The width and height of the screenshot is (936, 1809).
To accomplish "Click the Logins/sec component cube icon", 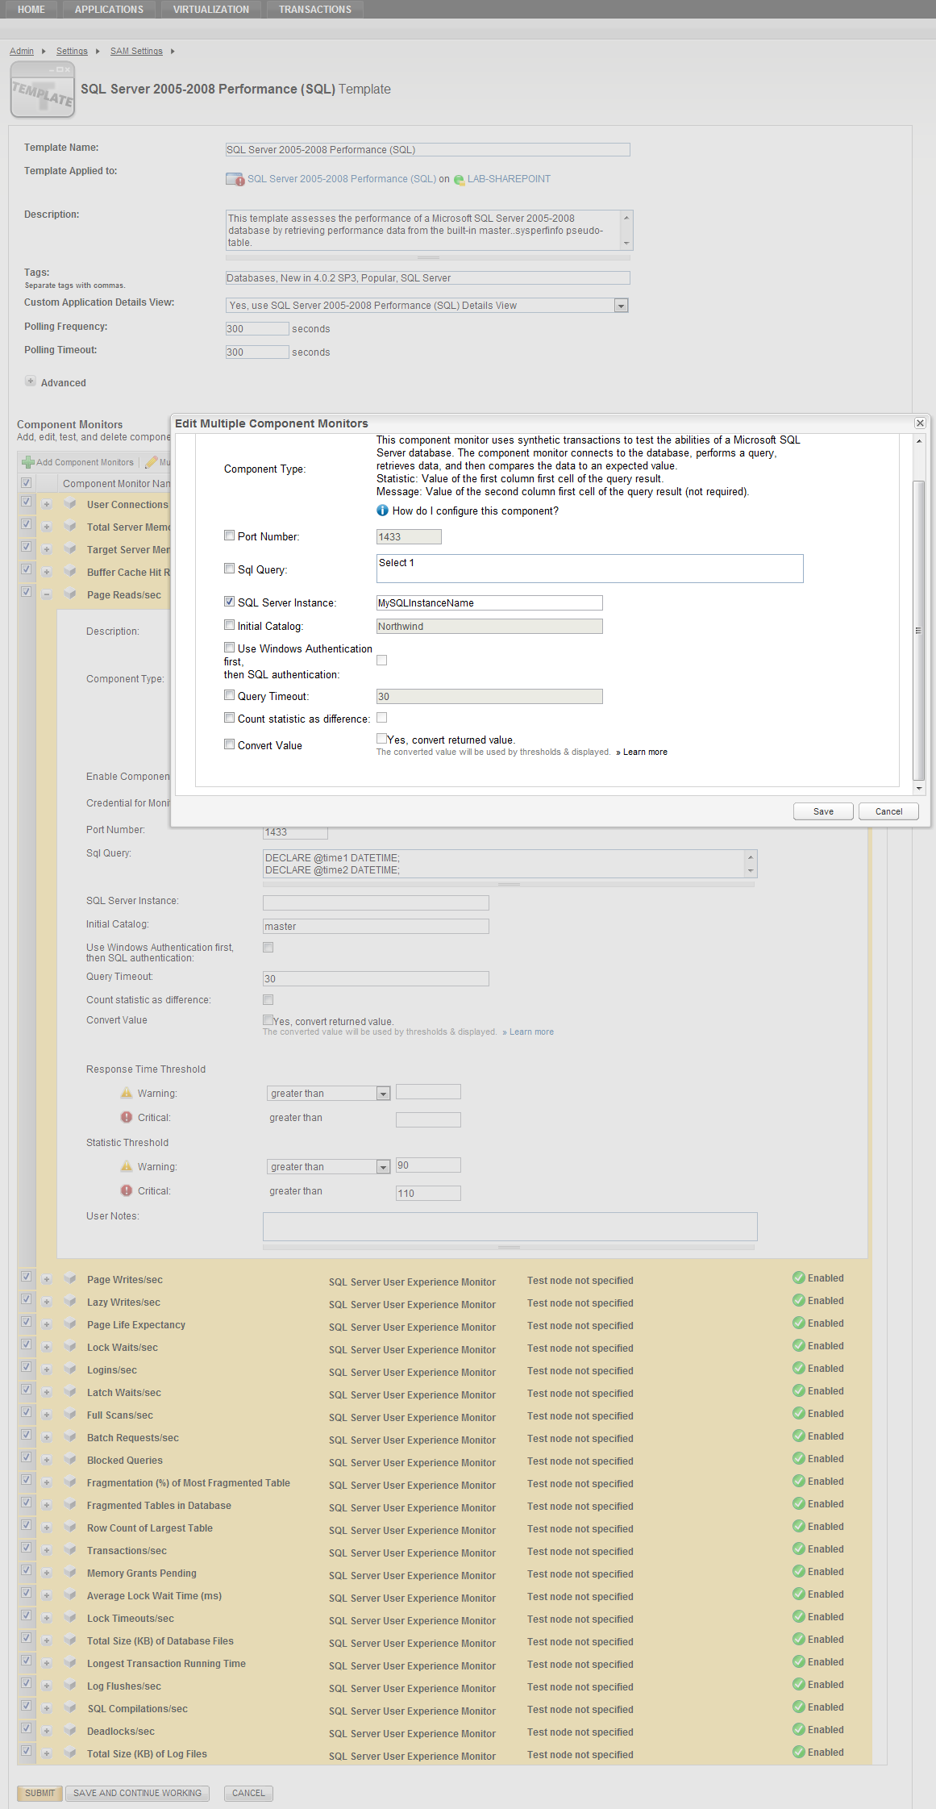I will click(70, 1369).
